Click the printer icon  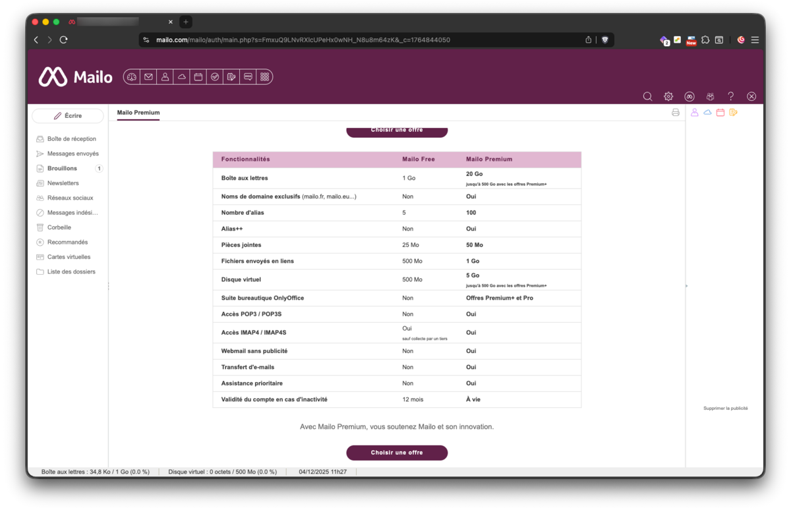point(676,113)
